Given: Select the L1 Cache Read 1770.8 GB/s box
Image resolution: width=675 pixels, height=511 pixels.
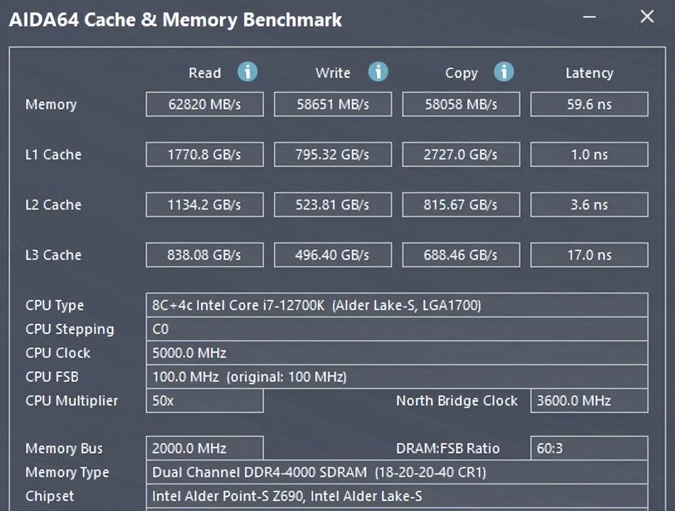Looking at the screenshot, I should click(204, 154).
